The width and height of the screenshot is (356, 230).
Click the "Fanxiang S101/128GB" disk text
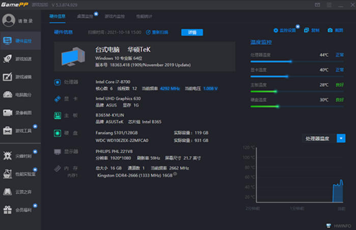(117, 133)
